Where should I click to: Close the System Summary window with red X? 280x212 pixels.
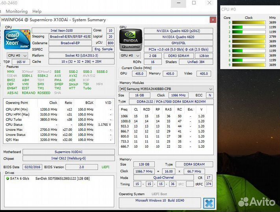point(213,20)
